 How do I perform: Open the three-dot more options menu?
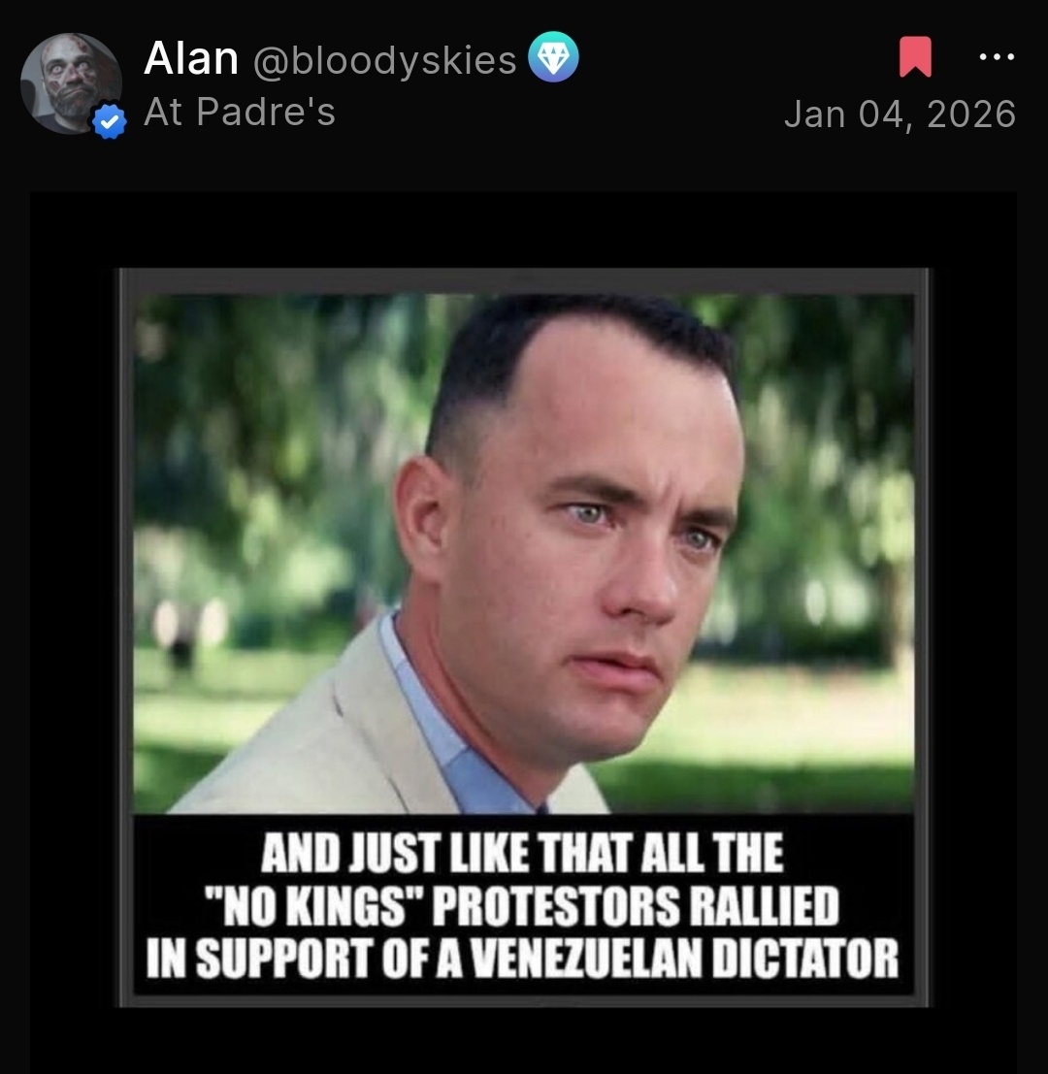[997, 57]
